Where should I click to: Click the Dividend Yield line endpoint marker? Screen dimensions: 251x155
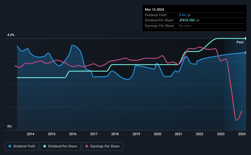246,52
